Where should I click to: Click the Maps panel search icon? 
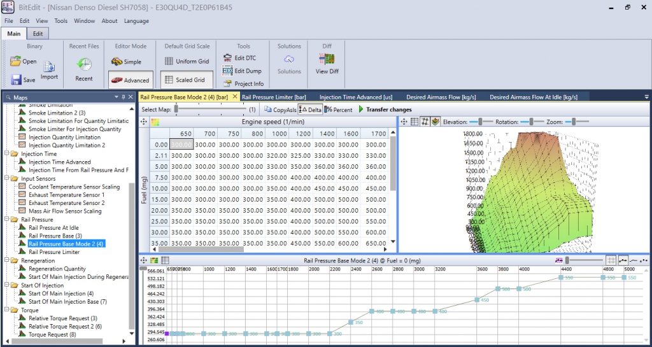click(x=8, y=97)
